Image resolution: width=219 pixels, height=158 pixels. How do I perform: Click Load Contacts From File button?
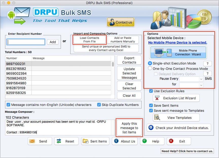pos(90,40)
